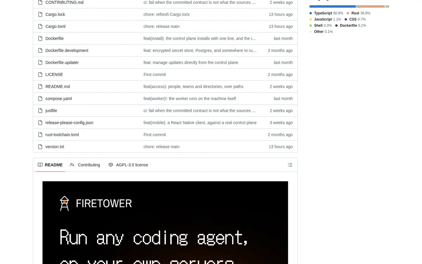This screenshot has height=264, width=422.
Task: Open the AGPL-3.0 license tab
Action: pos(128,165)
